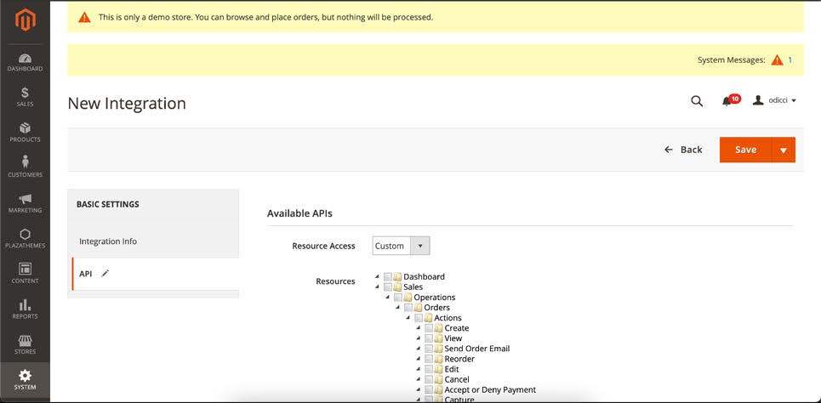Select the API settings tab
821x403 pixels.
click(86, 274)
